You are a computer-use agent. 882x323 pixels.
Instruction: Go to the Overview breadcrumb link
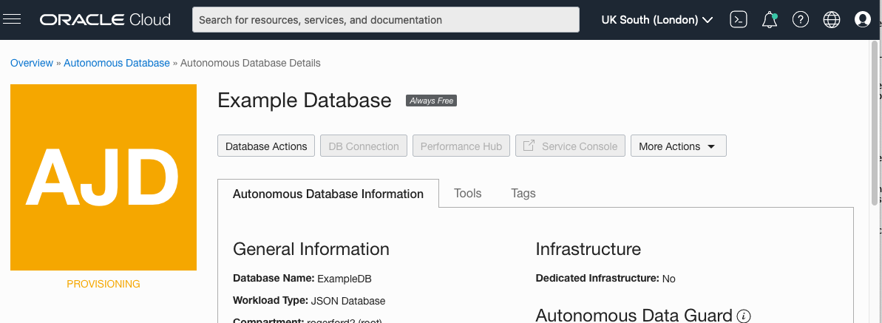(x=32, y=63)
